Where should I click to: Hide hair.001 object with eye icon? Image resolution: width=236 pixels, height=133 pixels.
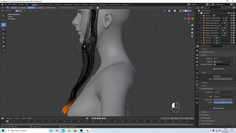tap(231, 38)
